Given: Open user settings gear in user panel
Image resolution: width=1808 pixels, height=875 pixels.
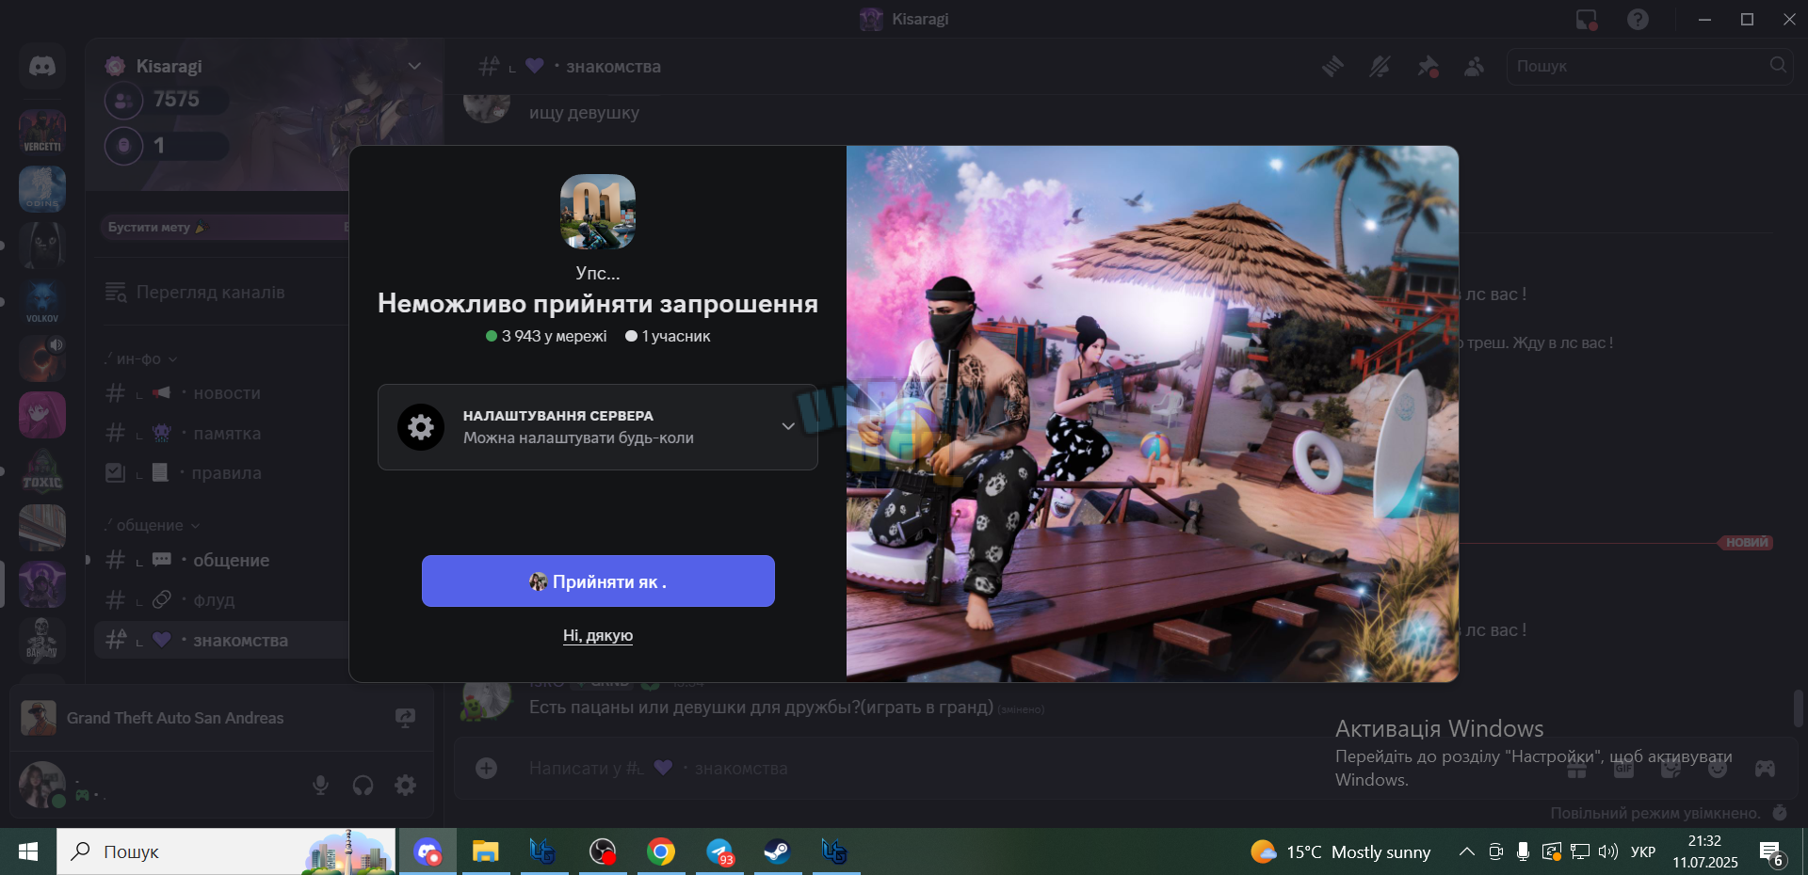Looking at the screenshot, I should click(406, 786).
